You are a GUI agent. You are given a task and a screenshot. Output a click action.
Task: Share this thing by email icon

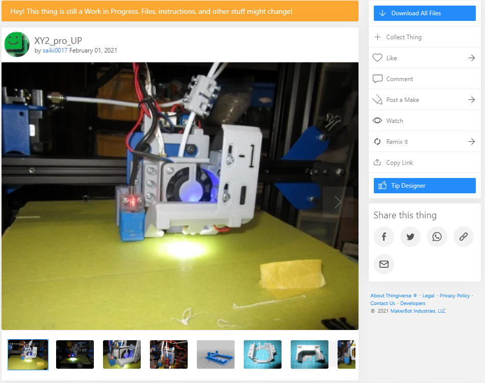(384, 264)
